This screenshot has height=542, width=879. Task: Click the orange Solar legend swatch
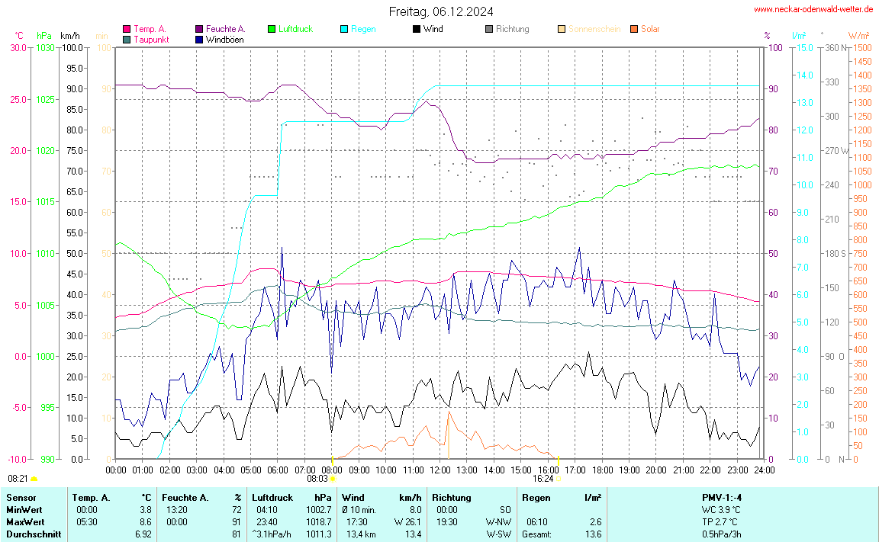click(634, 30)
